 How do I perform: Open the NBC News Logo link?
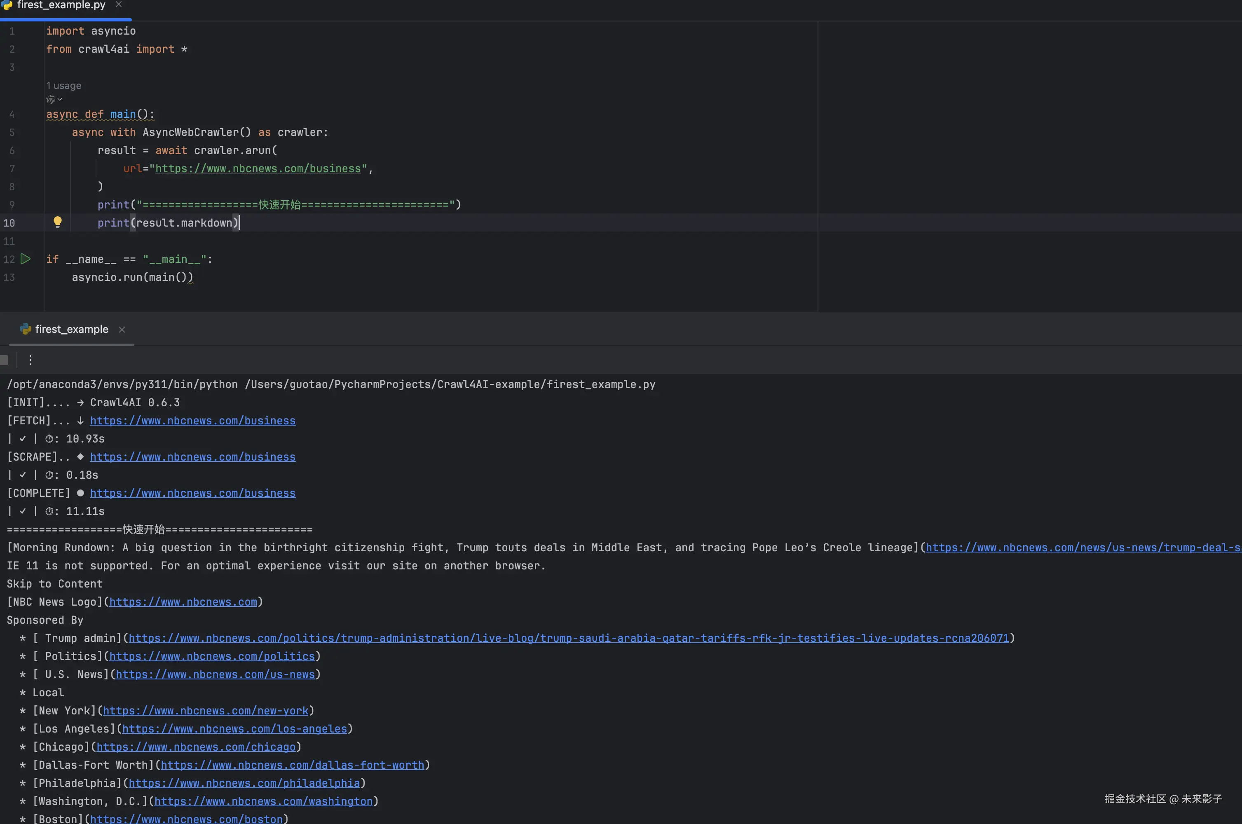[183, 602]
